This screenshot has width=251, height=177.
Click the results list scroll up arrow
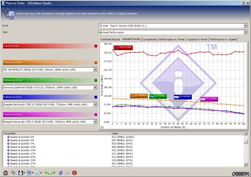[x=246, y=133]
